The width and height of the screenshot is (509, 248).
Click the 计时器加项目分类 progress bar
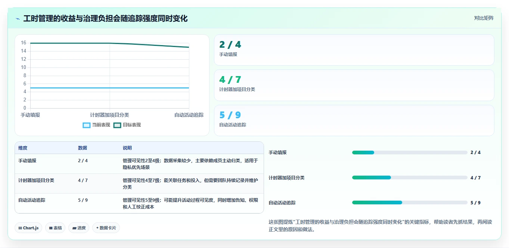pos(410,178)
